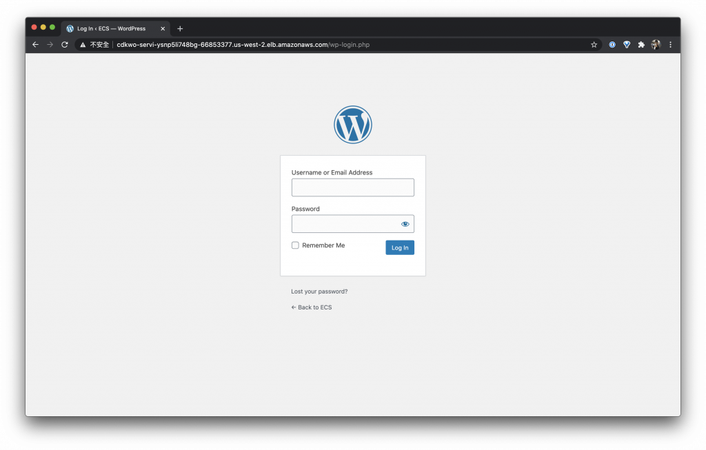
Task: Check the Remember Me checkbox
Action: point(295,245)
